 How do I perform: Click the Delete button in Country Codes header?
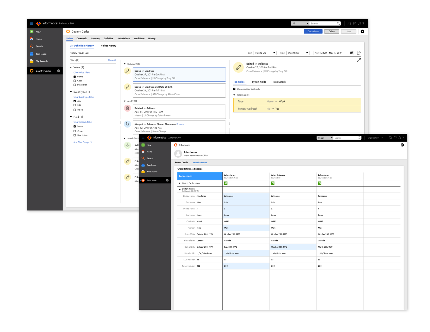[332, 31]
